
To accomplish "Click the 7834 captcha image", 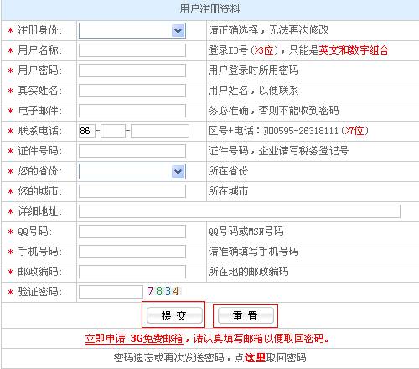I will tap(164, 291).
